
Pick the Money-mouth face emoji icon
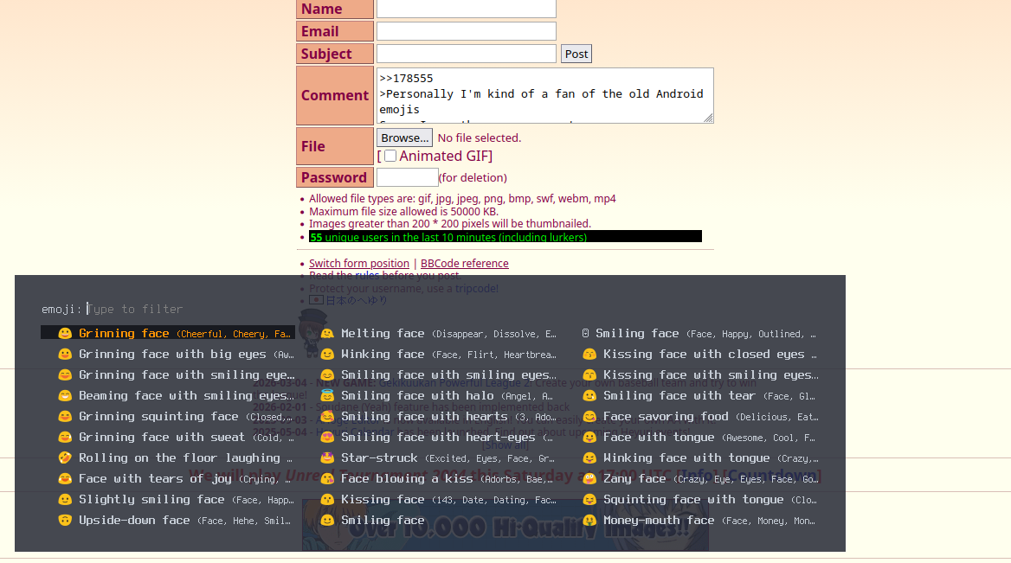pyautogui.click(x=589, y=520)
